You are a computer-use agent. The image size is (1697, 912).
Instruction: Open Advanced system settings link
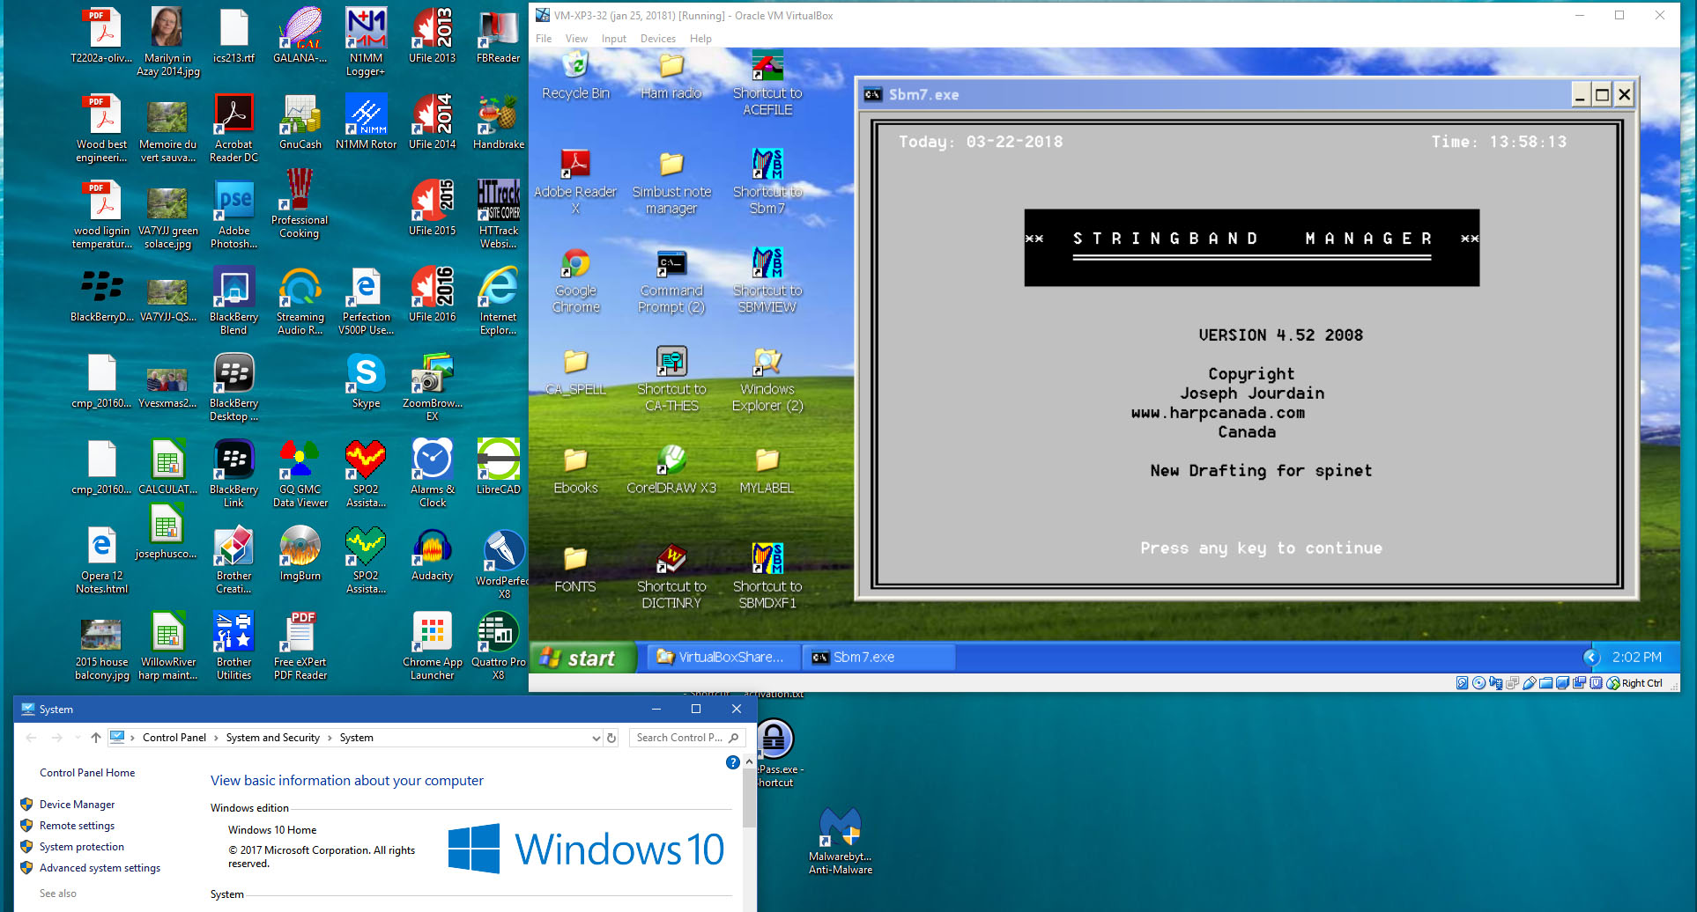click(x=100, y=868)
